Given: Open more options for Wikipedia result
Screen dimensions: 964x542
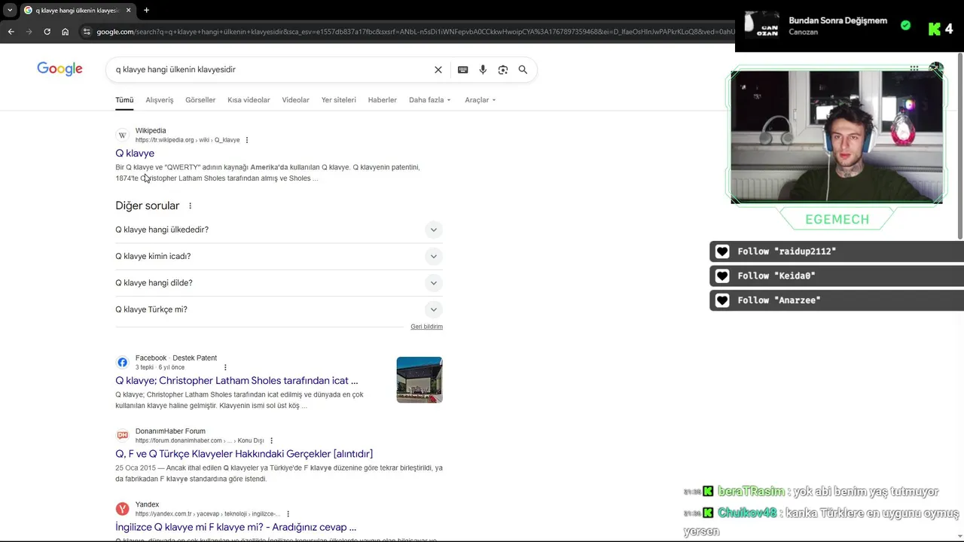Looking at the screenshot, I should pos(247,140).
